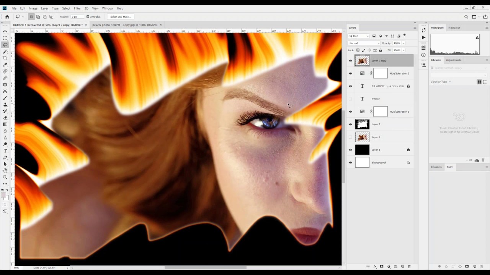Filter layers by type layers icon
The width and height of the screenshot is (490, 275).
pyautogui.click(x=386, y=36)
